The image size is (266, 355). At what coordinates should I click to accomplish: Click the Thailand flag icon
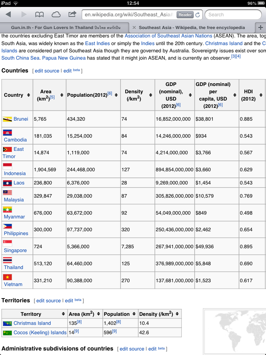click(7, 260)
